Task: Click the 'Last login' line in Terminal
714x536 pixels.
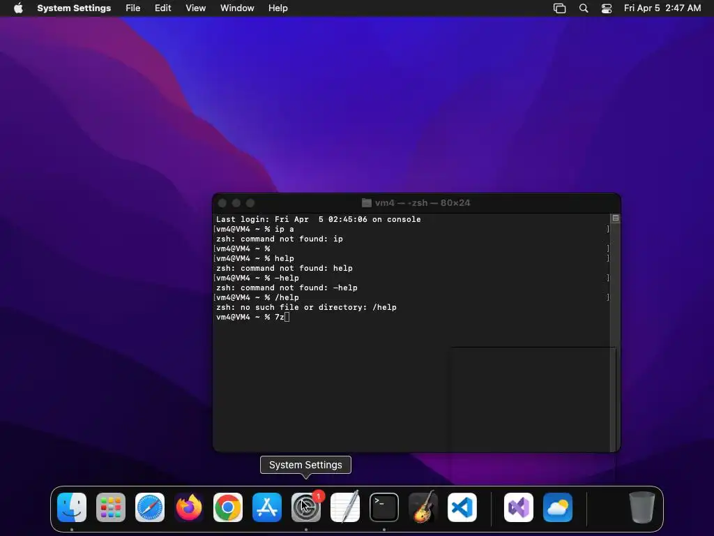Action: (318, 219)
